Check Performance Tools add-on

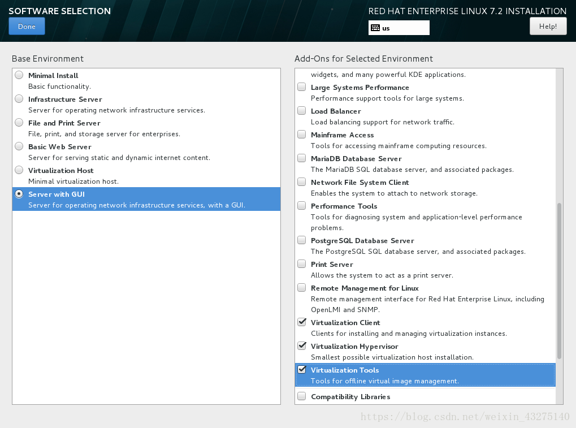pos(302,205)
